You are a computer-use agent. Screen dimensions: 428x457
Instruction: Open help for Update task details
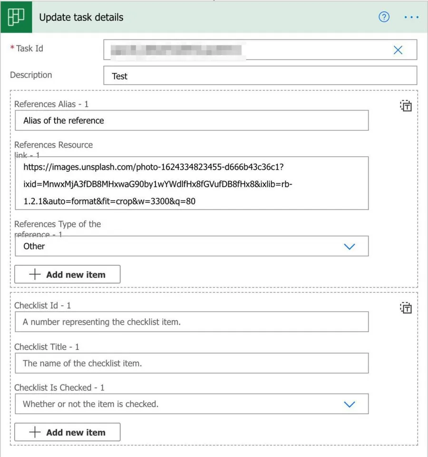click(x=384, y=17)
